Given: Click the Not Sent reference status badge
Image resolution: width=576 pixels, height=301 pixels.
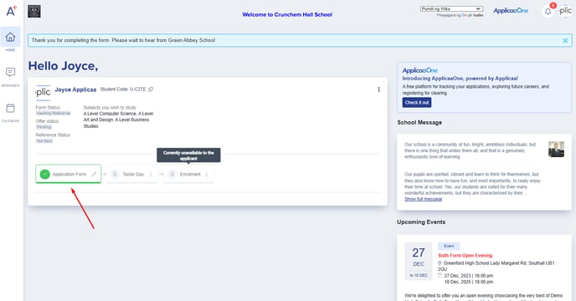Looking at the screenshot, I should [x=44, y=141].
